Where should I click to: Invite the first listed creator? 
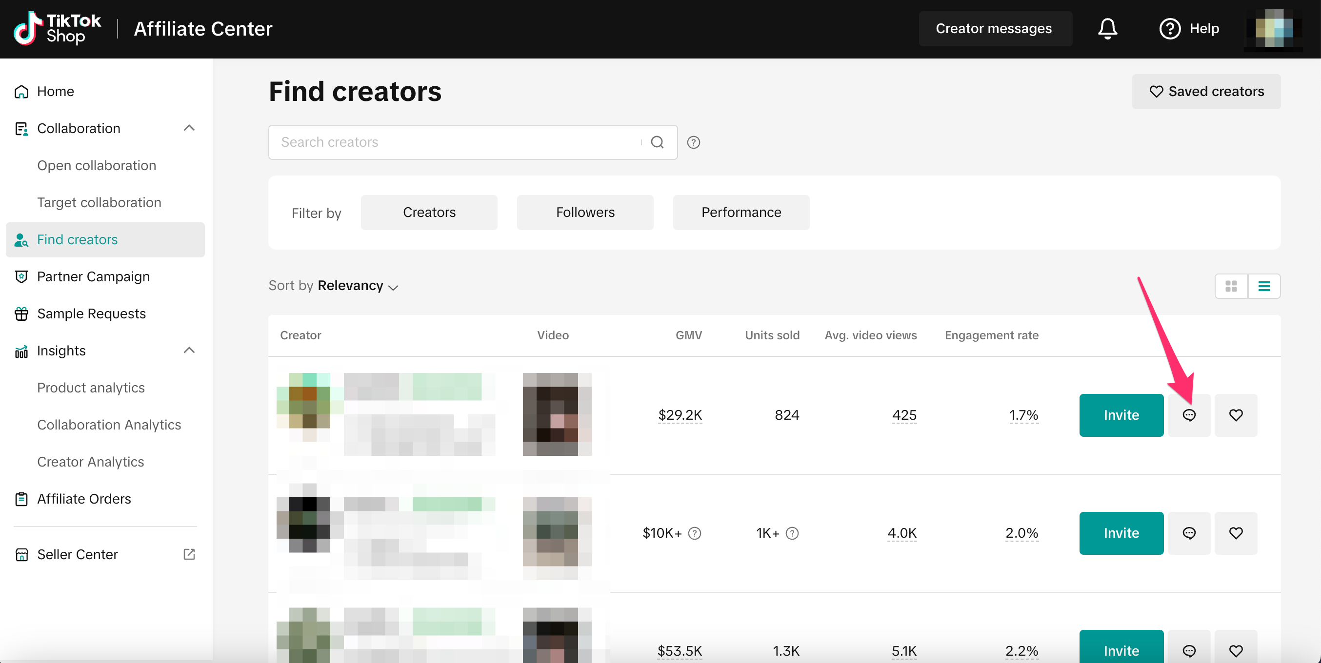[x=1121, y=415]
